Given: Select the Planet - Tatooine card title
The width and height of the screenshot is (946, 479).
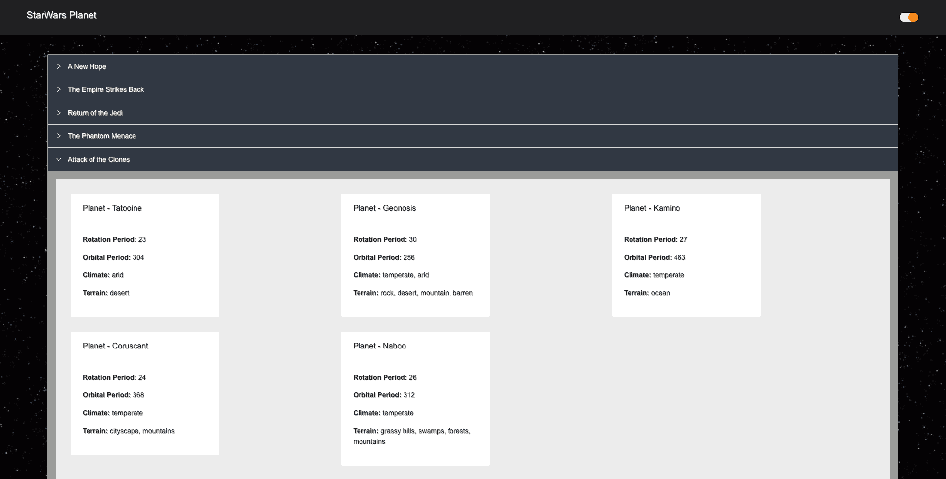Looking at the screenshot, I should point(112,208).
